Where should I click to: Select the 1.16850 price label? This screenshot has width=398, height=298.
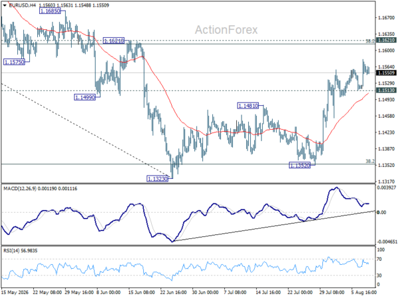click(x=50, y=11)
